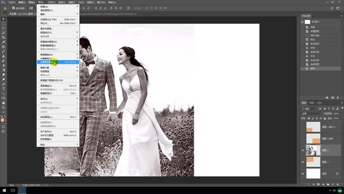Switch to the 路径 Paths tab
The width and height of the screenshot is (344, 194).
coord(319,103)
